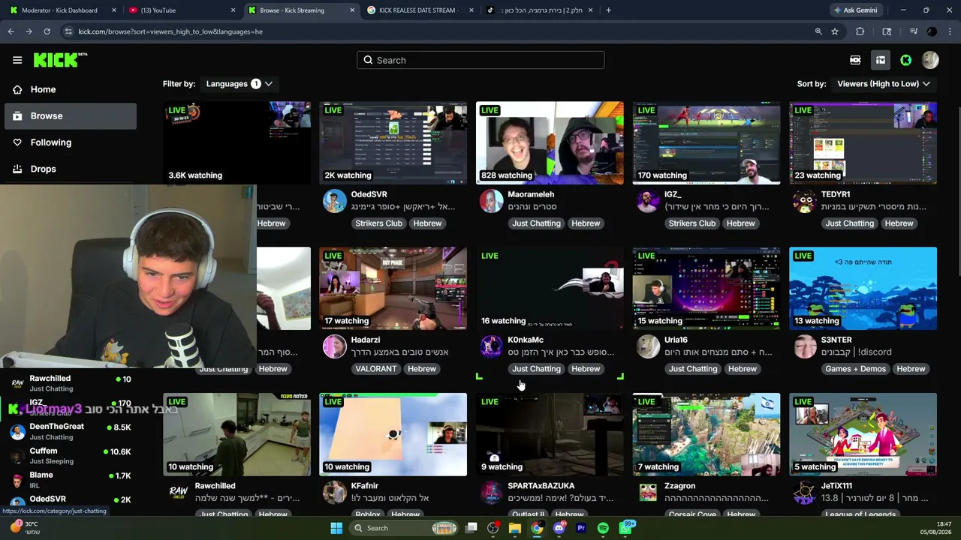Open the hamburger sidebar menu
This screenshot has width=961, height=540.
point(17,60)
